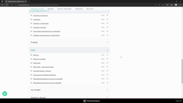
Task: Close the Programowanie w python browser tab
Action: (x=26, y=1)
